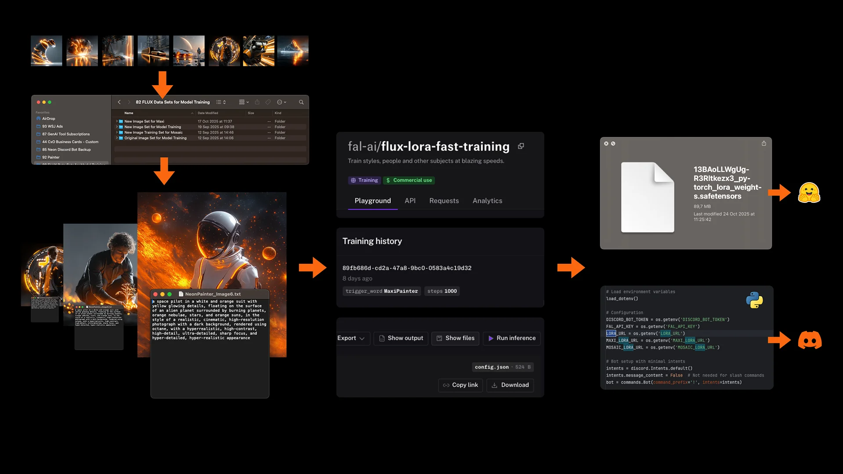Select the bear with orange goggles thumbnail
This screenshot has height=474, width=843.
click(x=259, y=51)
